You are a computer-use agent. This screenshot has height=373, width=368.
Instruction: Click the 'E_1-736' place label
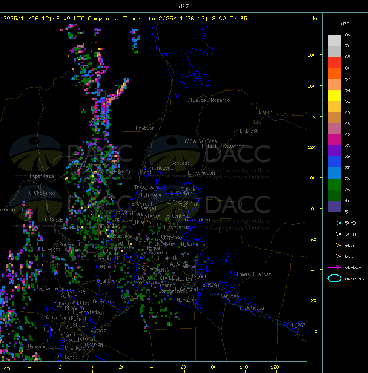249,131
